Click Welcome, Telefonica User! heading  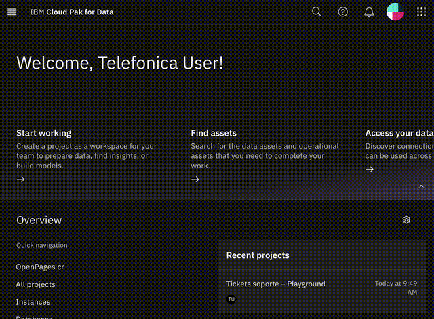point(119,63)
